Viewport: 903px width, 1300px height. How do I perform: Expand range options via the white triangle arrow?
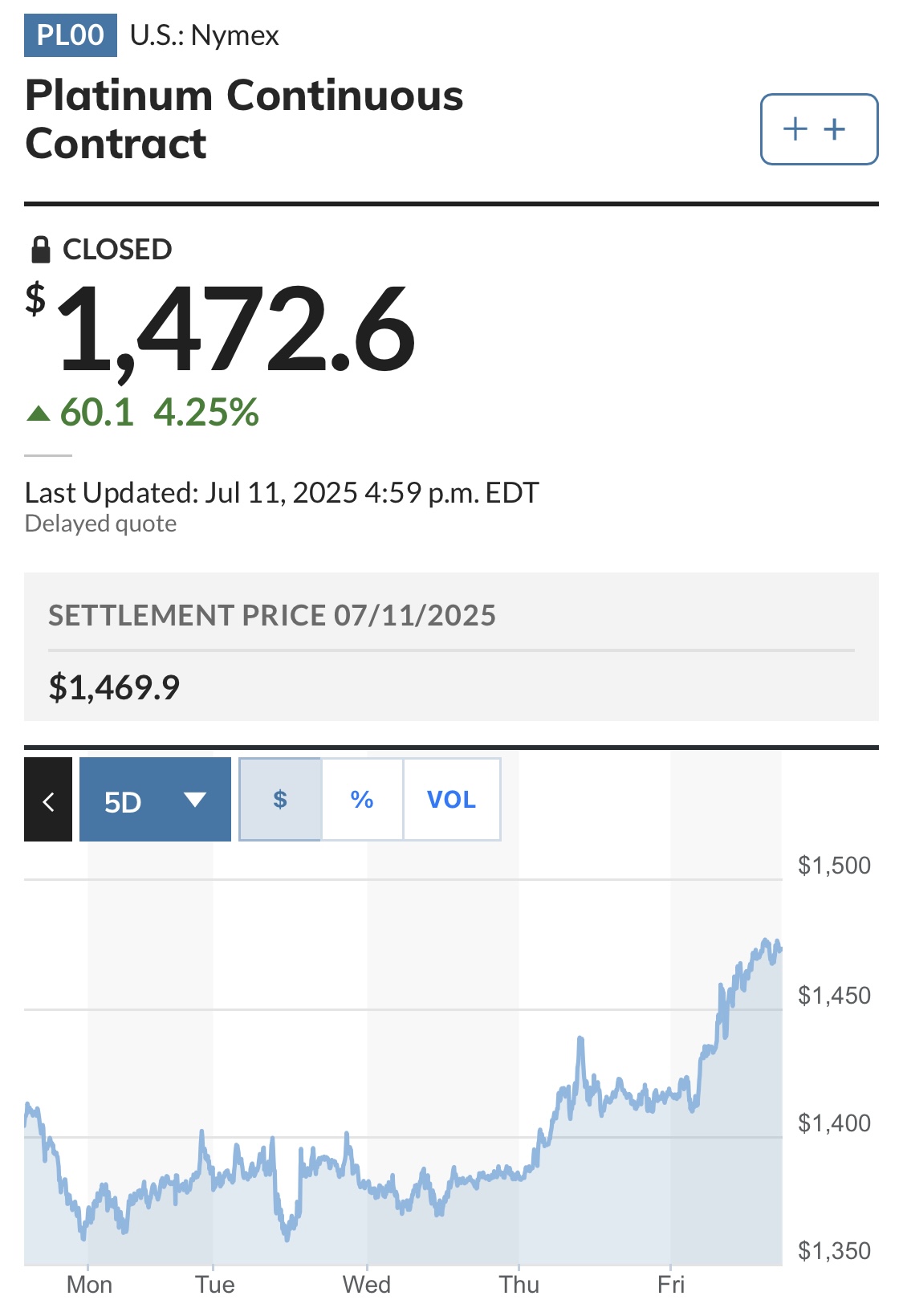point(195,800)
